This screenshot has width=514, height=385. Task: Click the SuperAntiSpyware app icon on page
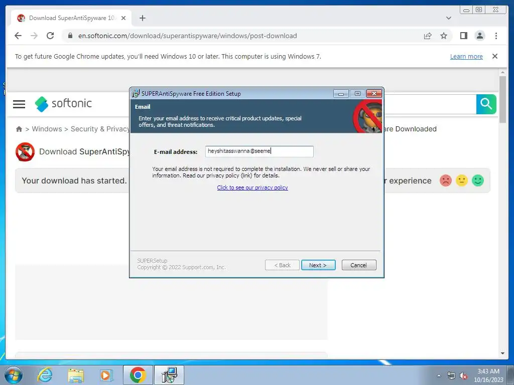25,152
